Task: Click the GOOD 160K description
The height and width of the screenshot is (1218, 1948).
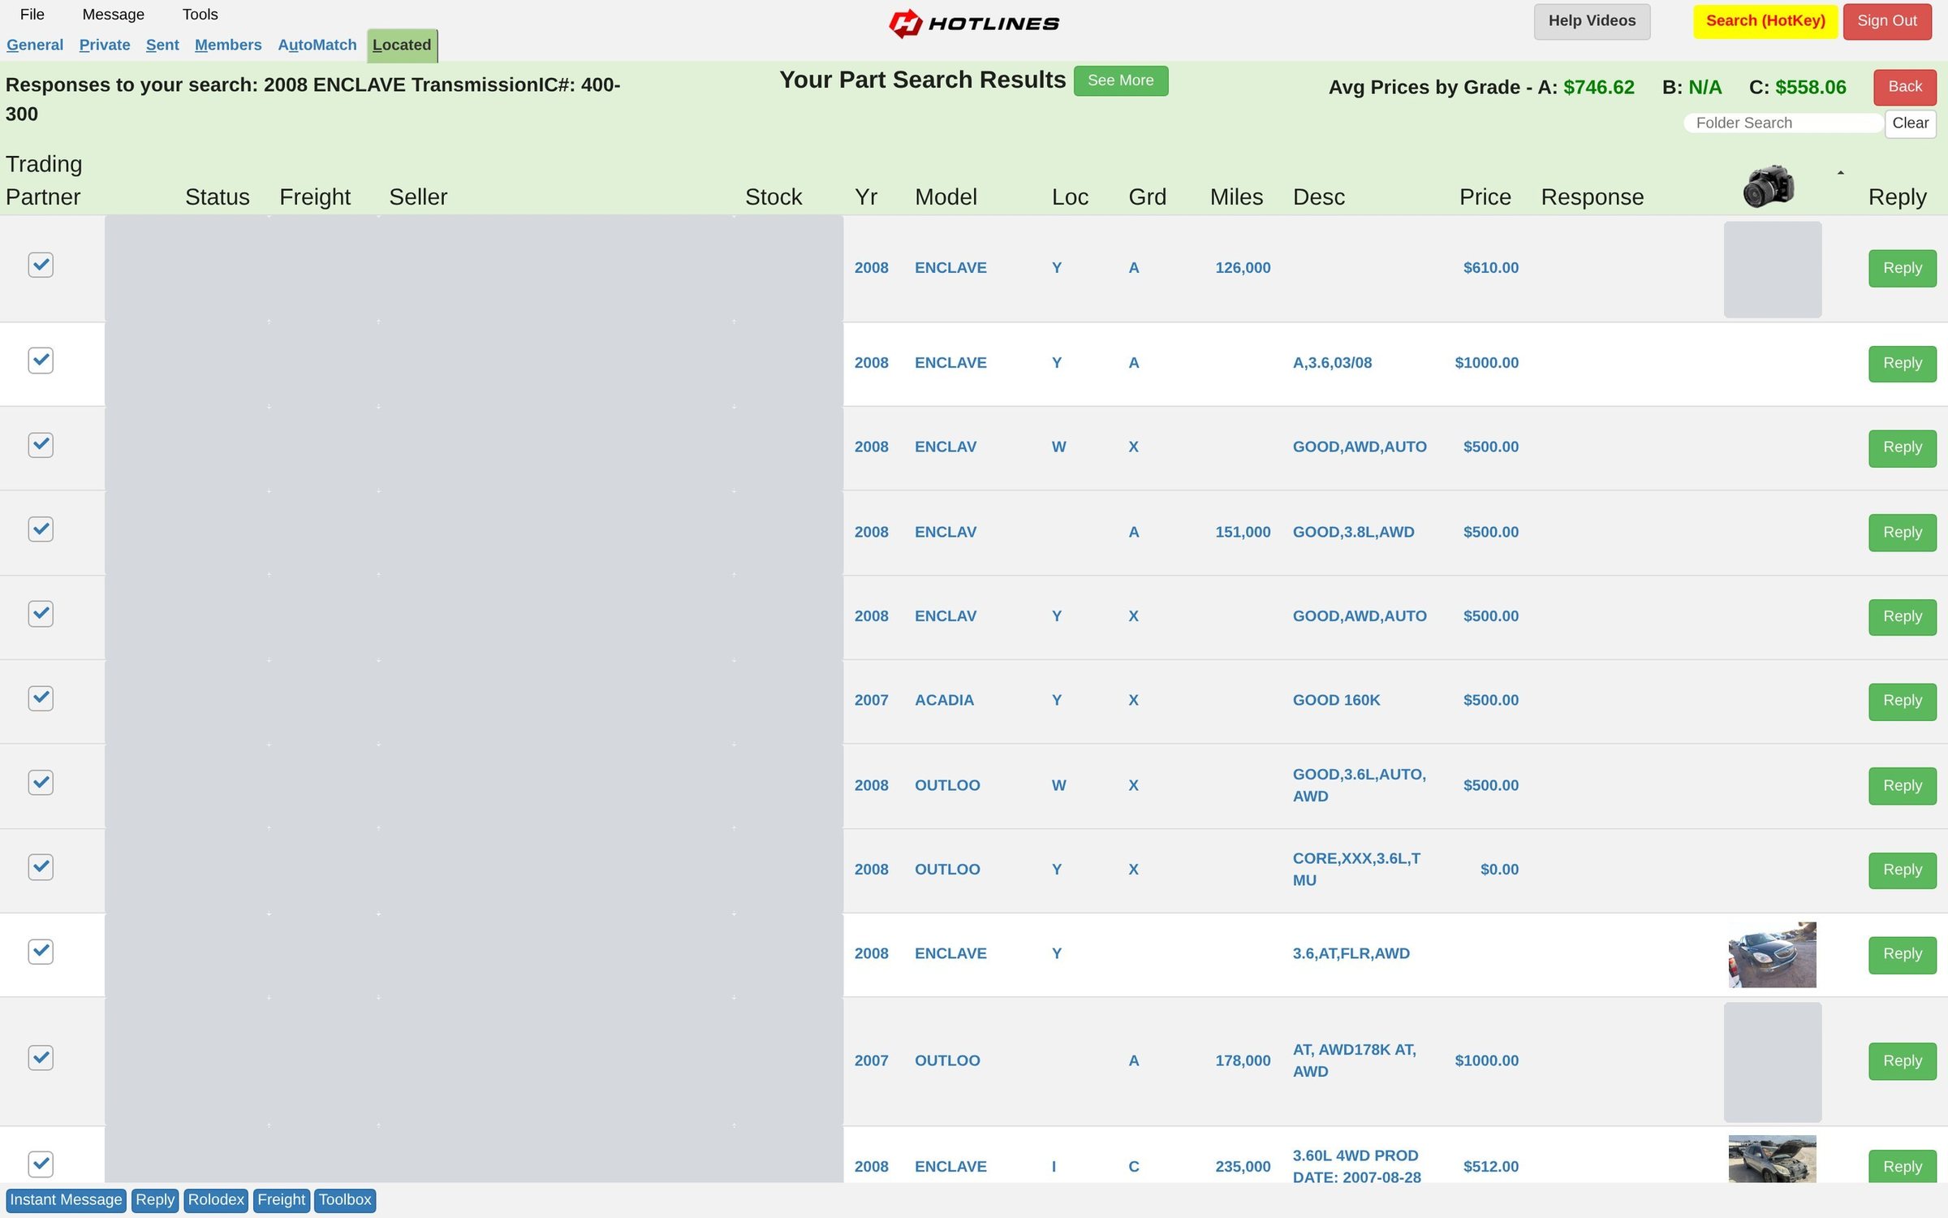Action: point(1336,700)
